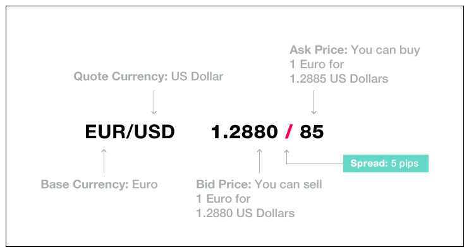This screenshot has height=250, width=469.
Task: Click the Ask Price heading text
Action: click(x=319, y=50)
